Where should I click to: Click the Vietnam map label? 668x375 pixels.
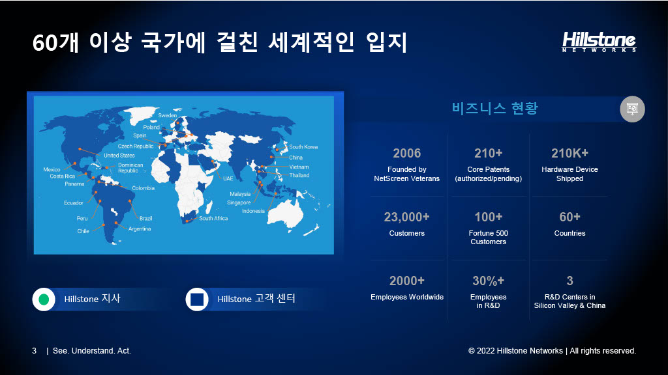pos(299,167)
